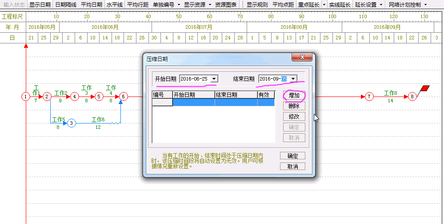
Task: Select the highlighted blue row in table
Action: click(213, 102)
